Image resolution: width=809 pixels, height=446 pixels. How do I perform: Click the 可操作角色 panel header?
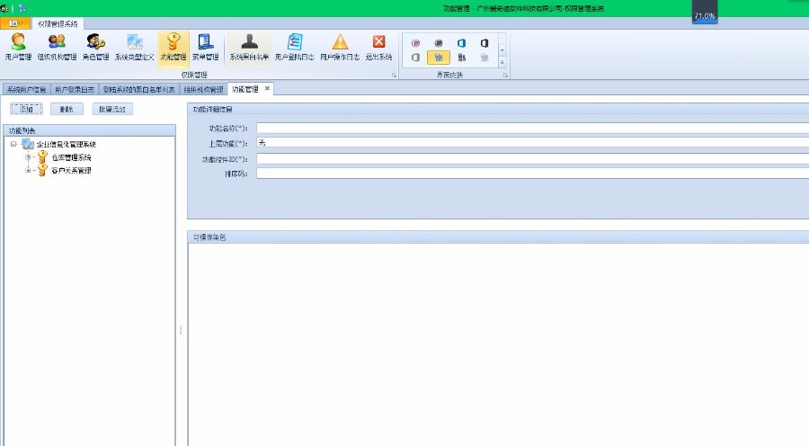(498, 237)
